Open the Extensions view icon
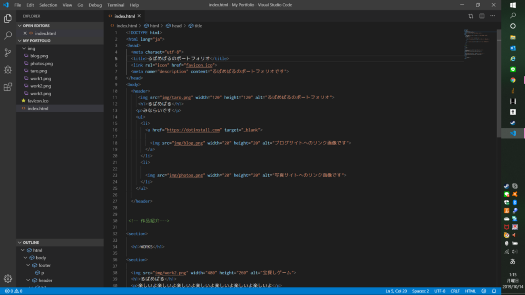Viewport: 525px width, 295px height. coord(8,87)
